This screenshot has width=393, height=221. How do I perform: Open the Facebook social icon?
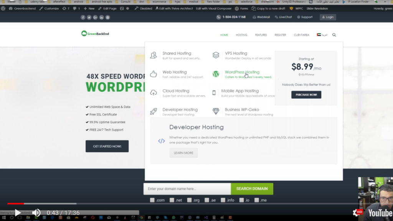(83, 17)
